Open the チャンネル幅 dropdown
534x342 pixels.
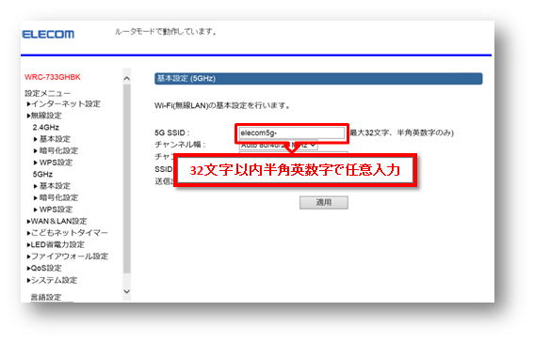point(278,145)
